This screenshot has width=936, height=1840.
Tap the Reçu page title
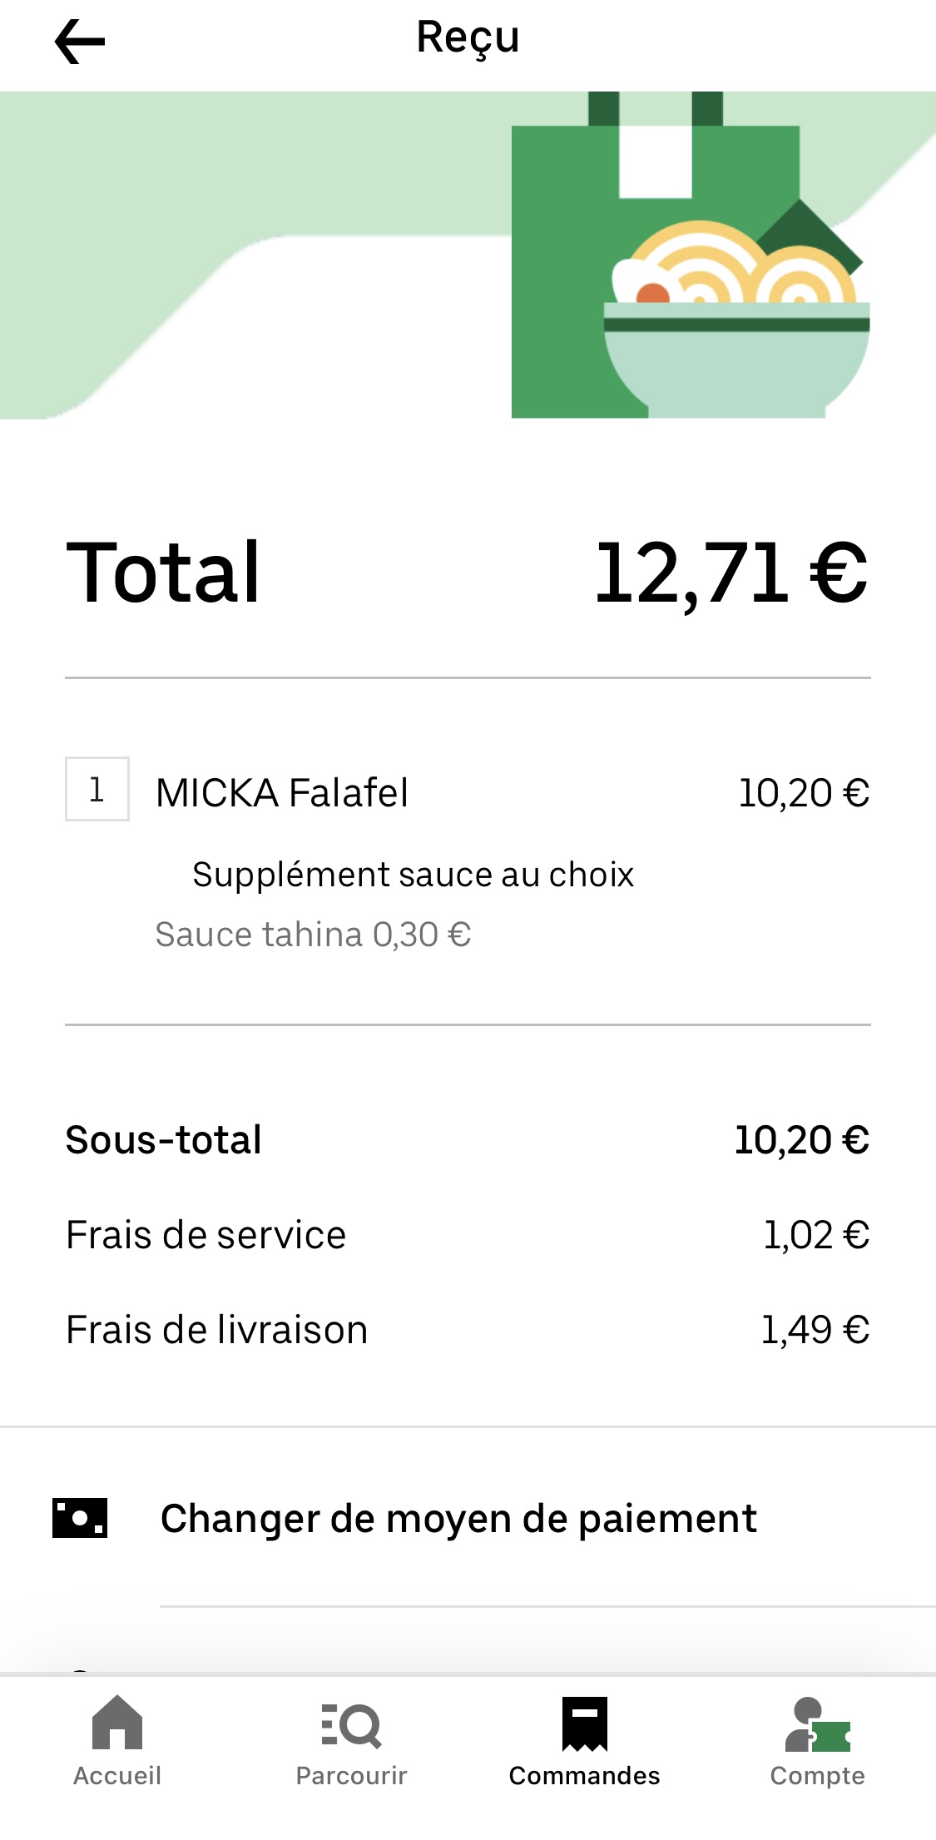[468, 37]
